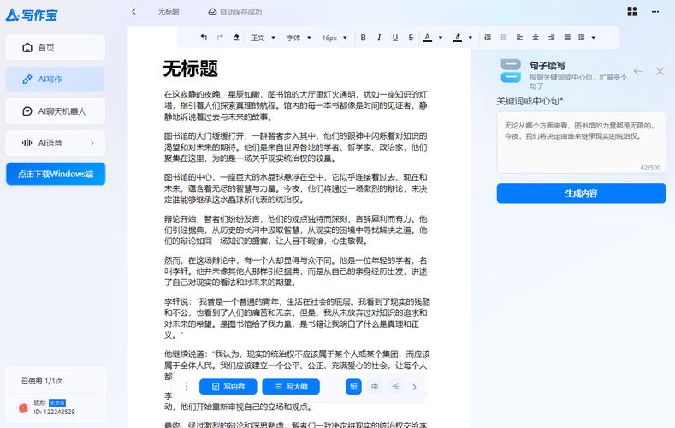This screenshot has height=428, width=675.
Task: Center align the text
Action: pyautogui.click(x=536, y=38)
